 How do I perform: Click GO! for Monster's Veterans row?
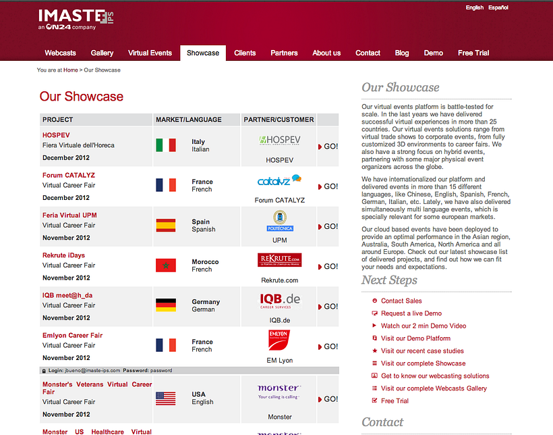pyautogui.click(x=328, y=399)
